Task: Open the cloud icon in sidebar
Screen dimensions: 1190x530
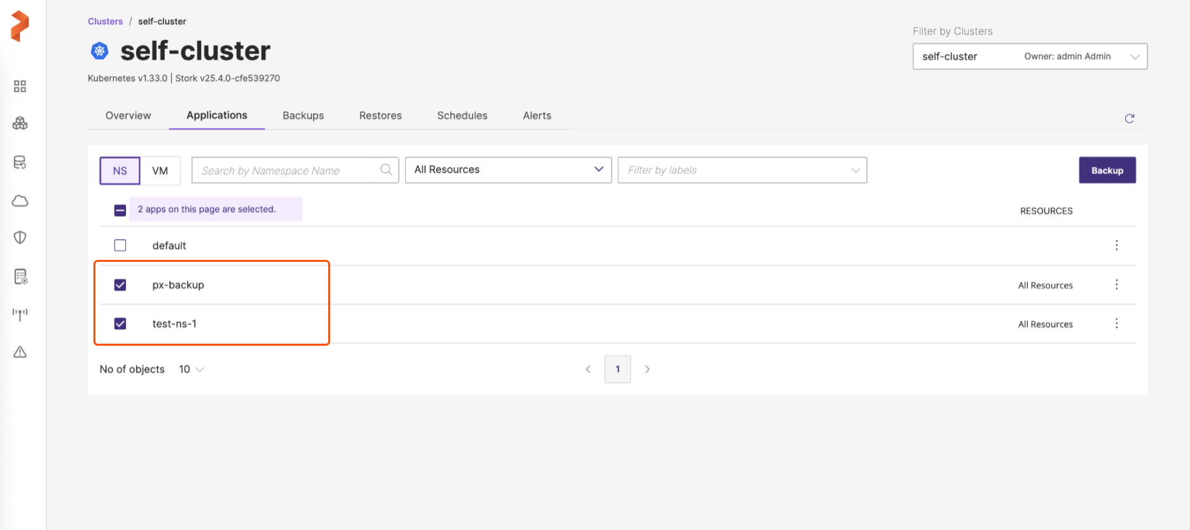Action: click(x=20, y=201)
